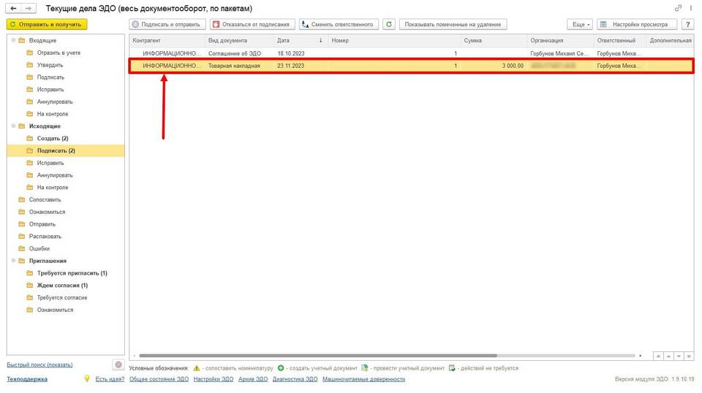Collapse the 'Исходящие' tree group
702x393 pixels.
click(12, 126)
